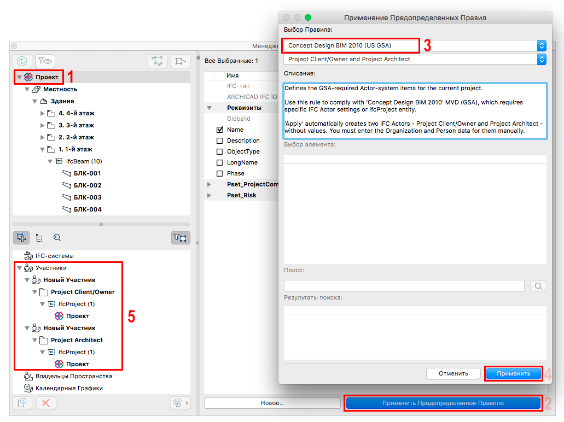Open the Concept Design BIM 2010 rule dropdown
The image size is (564, 422).
tap(415, 46)
